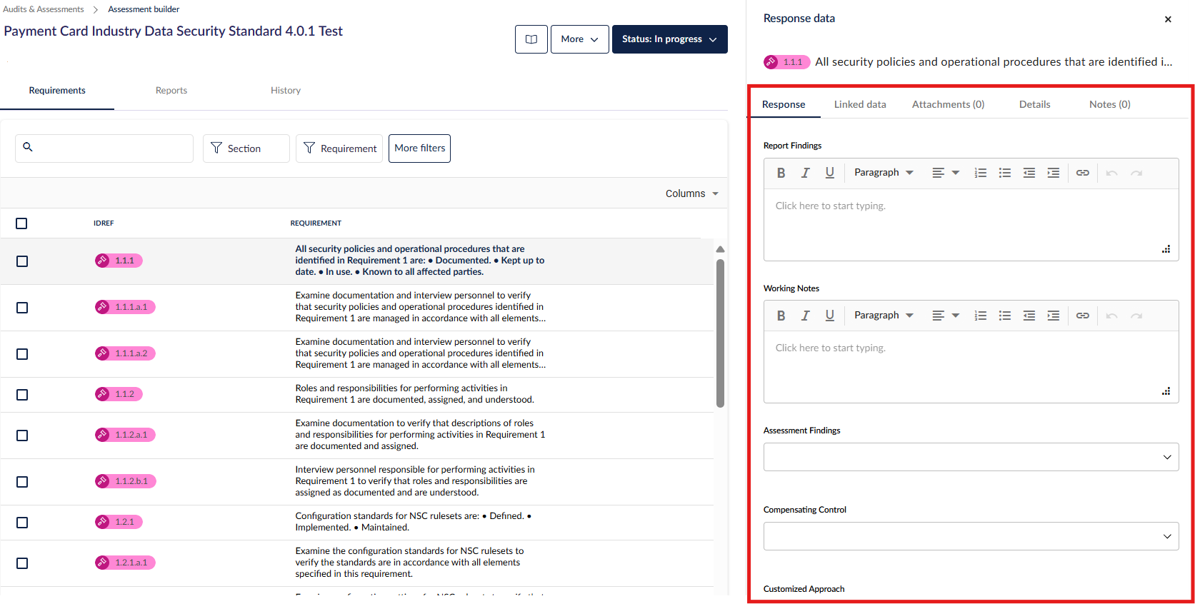
Task: Increase indent in Working Notes editor
Action: point(1053,316)
